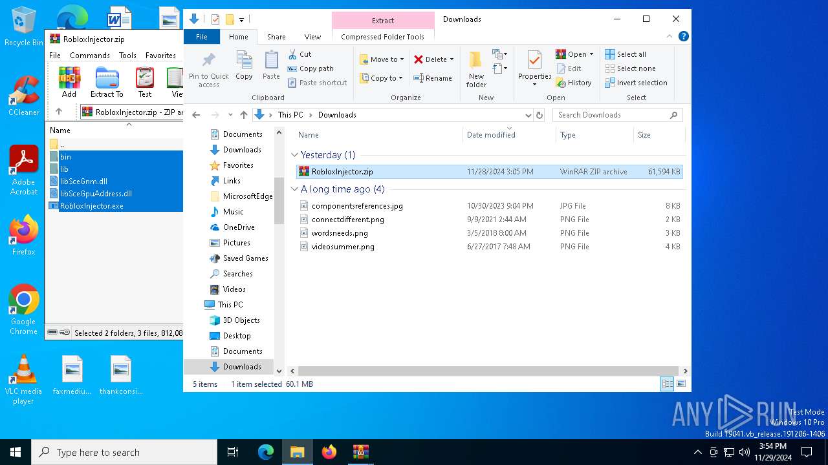Open Copy to dropdown
Screen dimensions: 828x465
(381, 78)
